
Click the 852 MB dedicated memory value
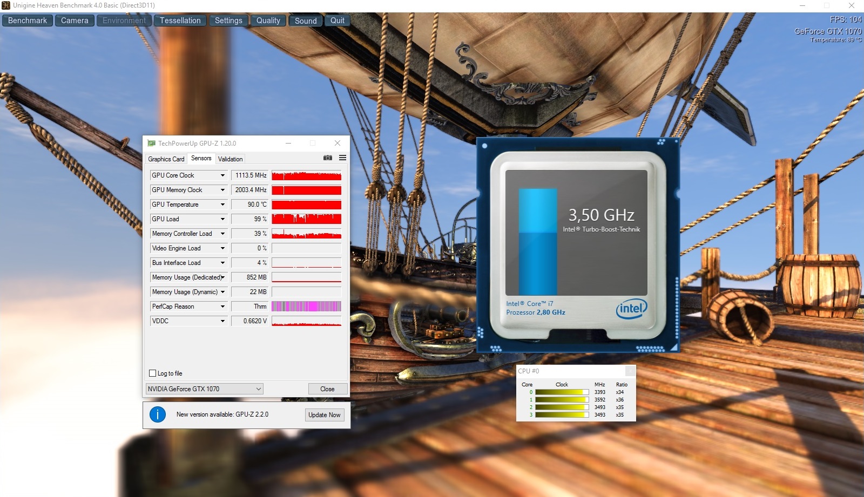250,277
